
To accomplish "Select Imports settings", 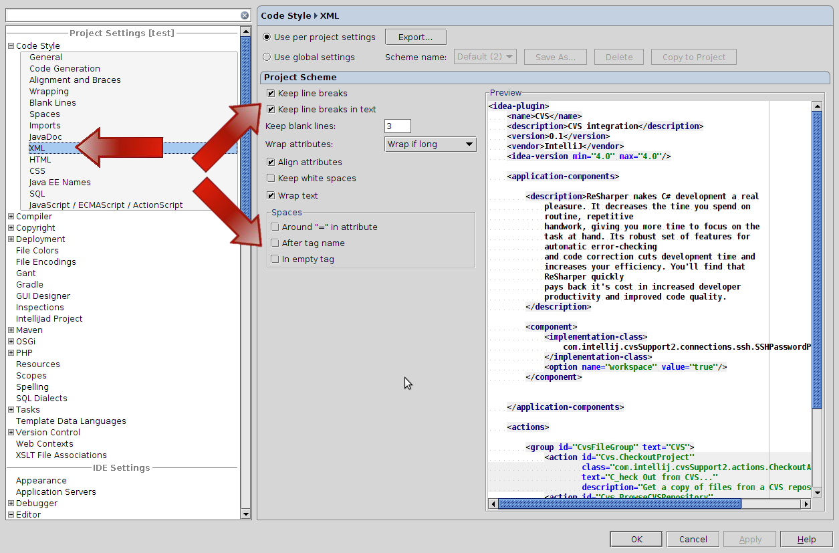I will tap(45, 126).
